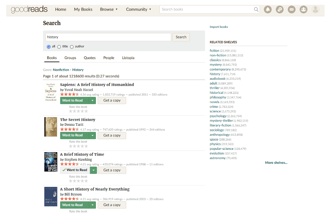Open the Nonfiction genre link
Screen dimensions: 328x213
coord(61,70)
